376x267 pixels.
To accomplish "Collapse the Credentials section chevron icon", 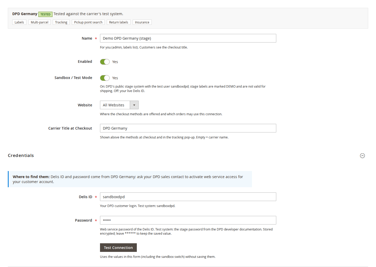I will (362, 156).
